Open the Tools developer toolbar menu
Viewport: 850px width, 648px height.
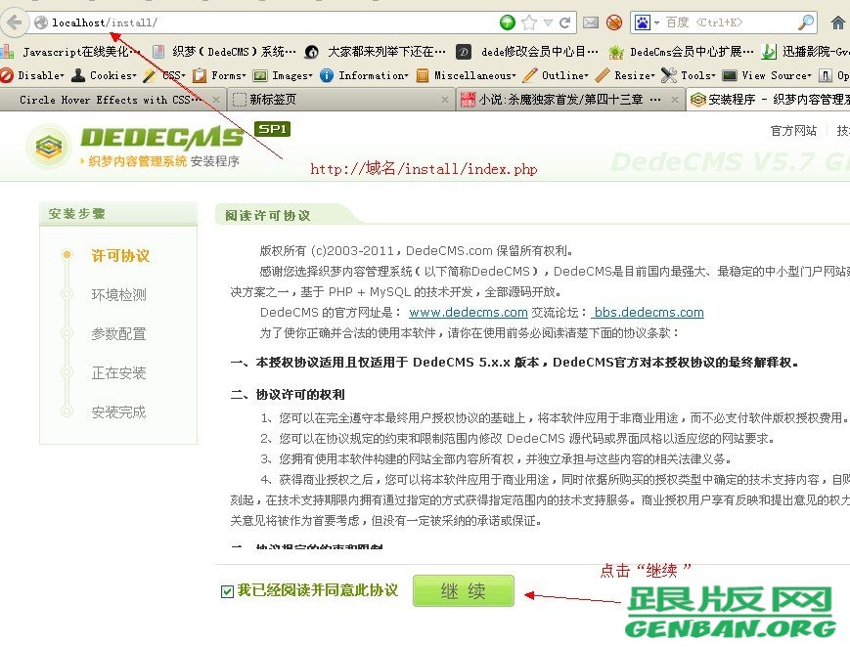pos(689,75)
